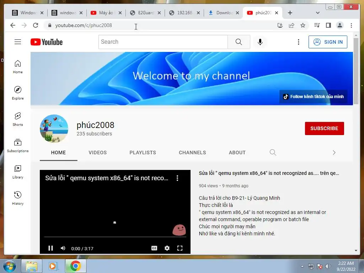Open the Action Center flag icon

320,266
